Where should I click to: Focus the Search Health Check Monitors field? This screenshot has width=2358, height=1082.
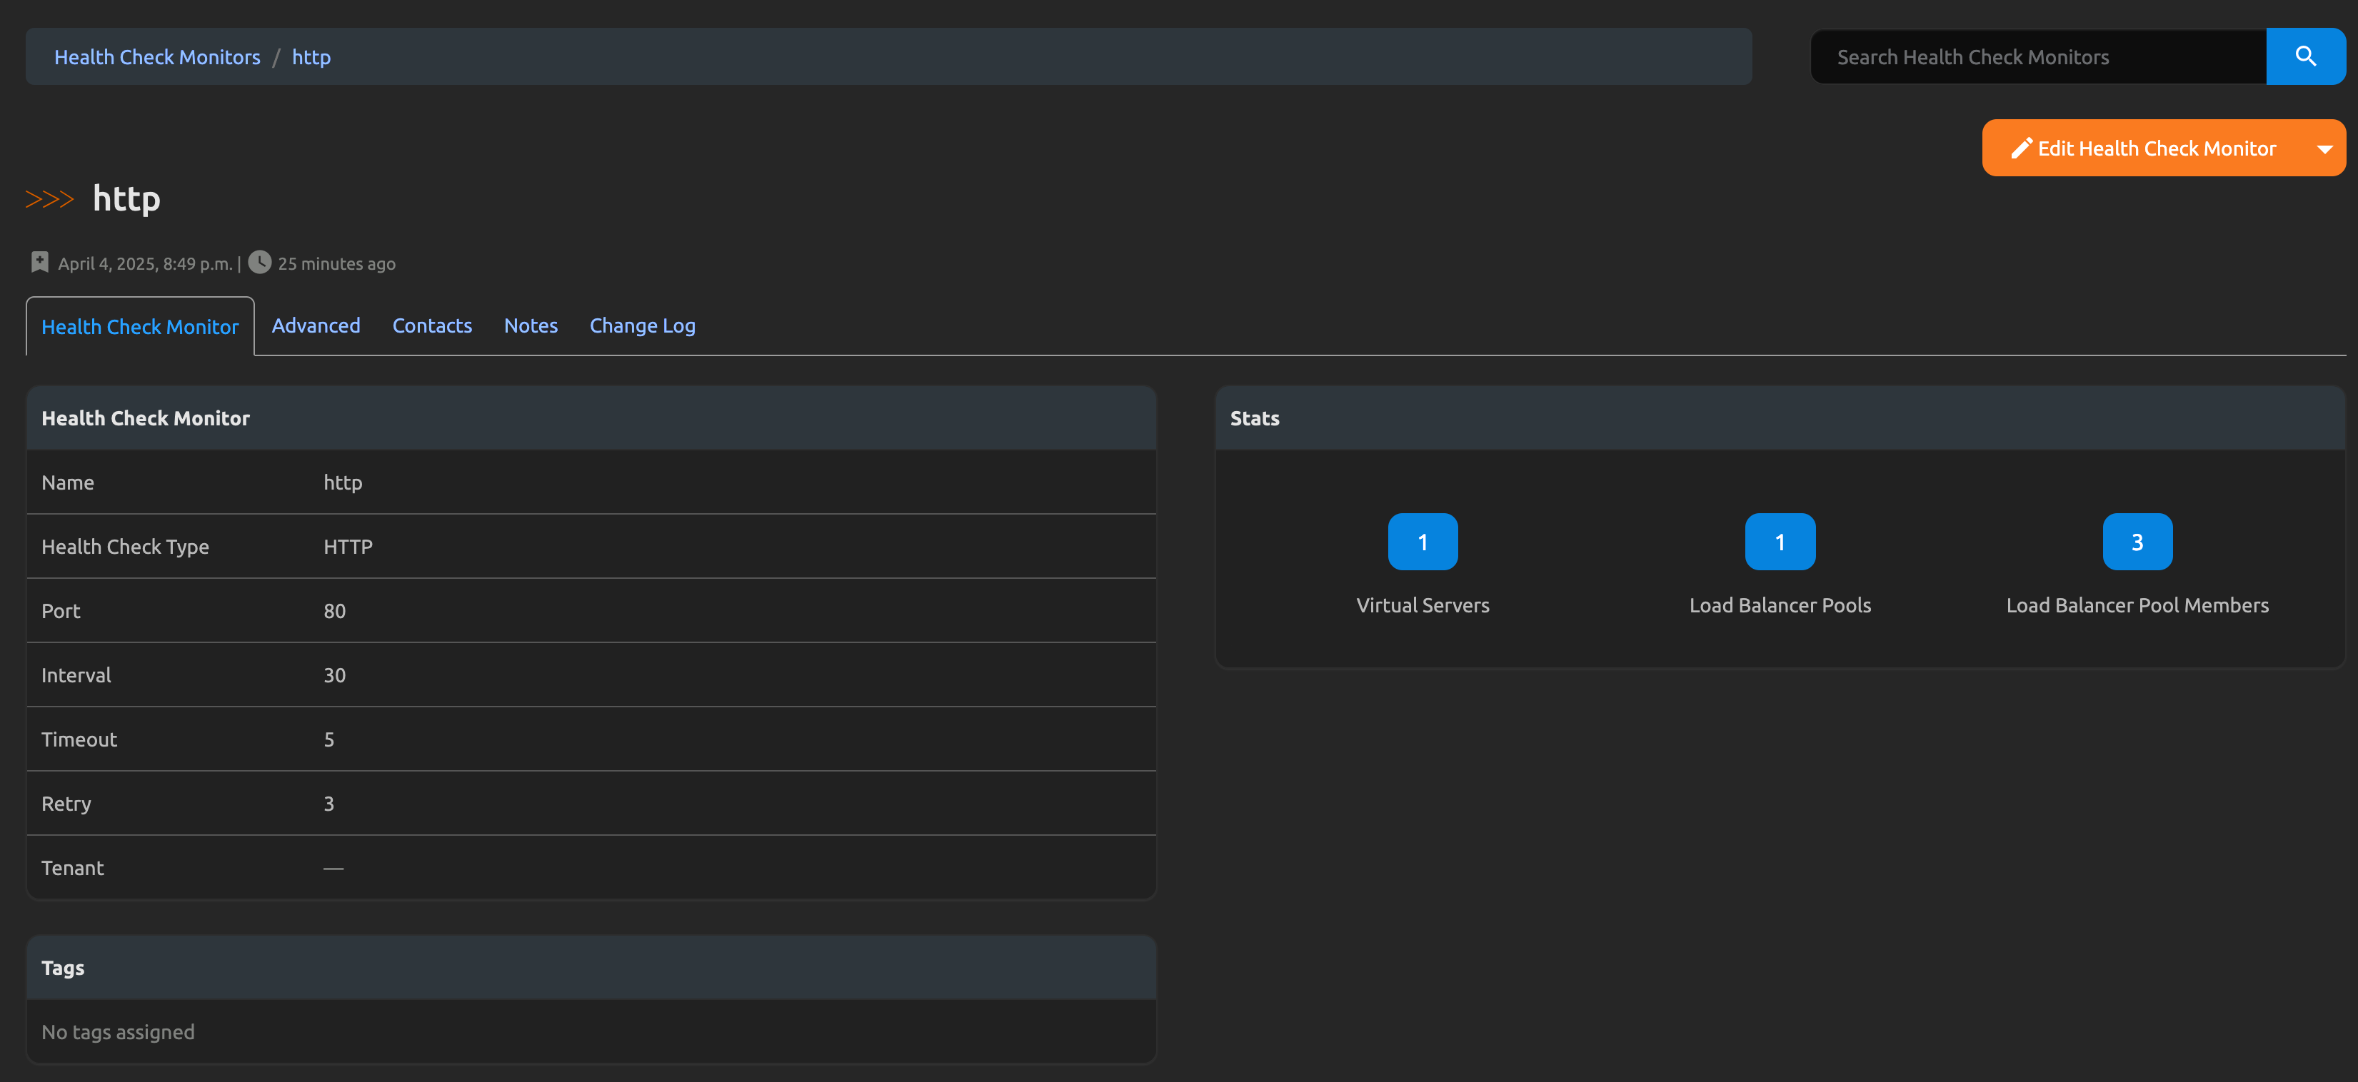2037,56
